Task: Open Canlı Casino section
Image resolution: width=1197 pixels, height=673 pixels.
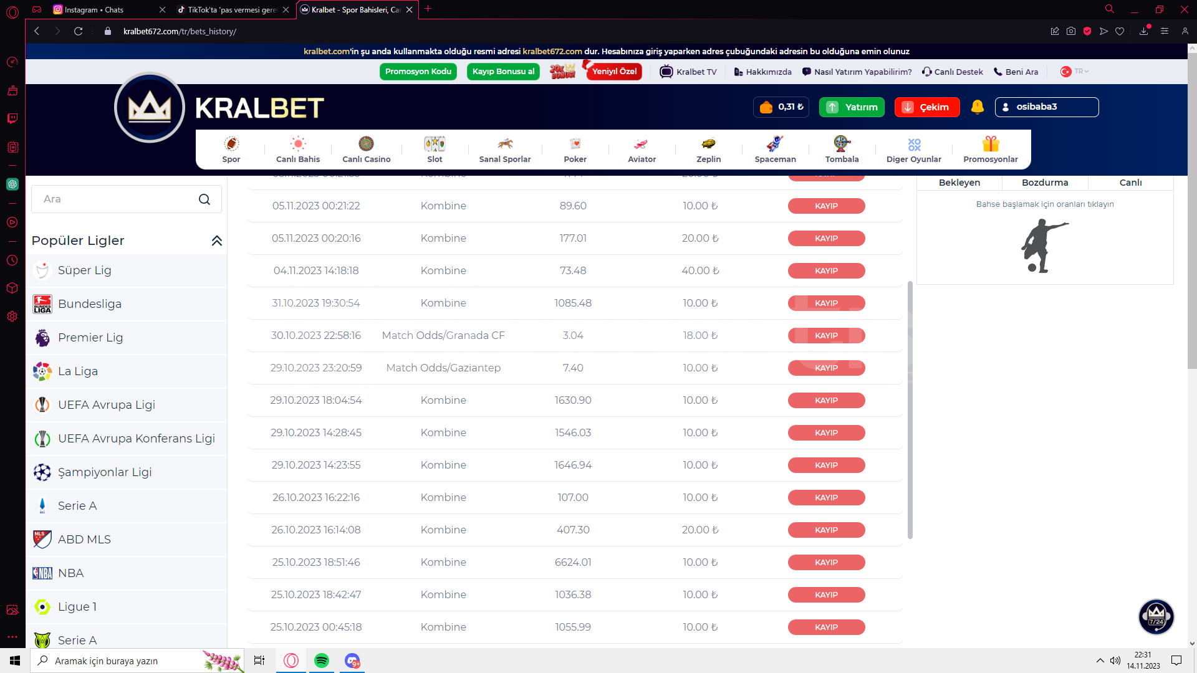Action: (367, 150)
